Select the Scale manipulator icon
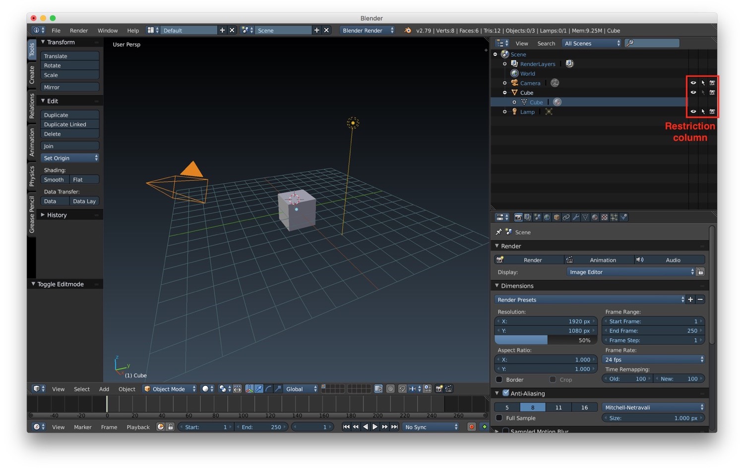 click(x=278, y=389)
